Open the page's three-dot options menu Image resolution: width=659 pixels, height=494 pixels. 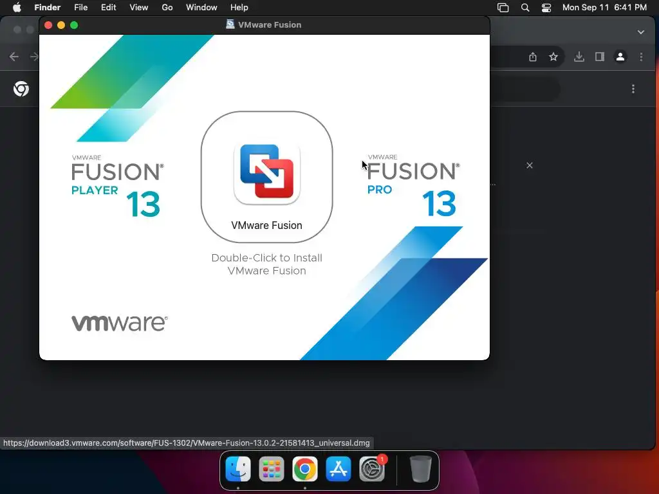(x=633, y=89)
